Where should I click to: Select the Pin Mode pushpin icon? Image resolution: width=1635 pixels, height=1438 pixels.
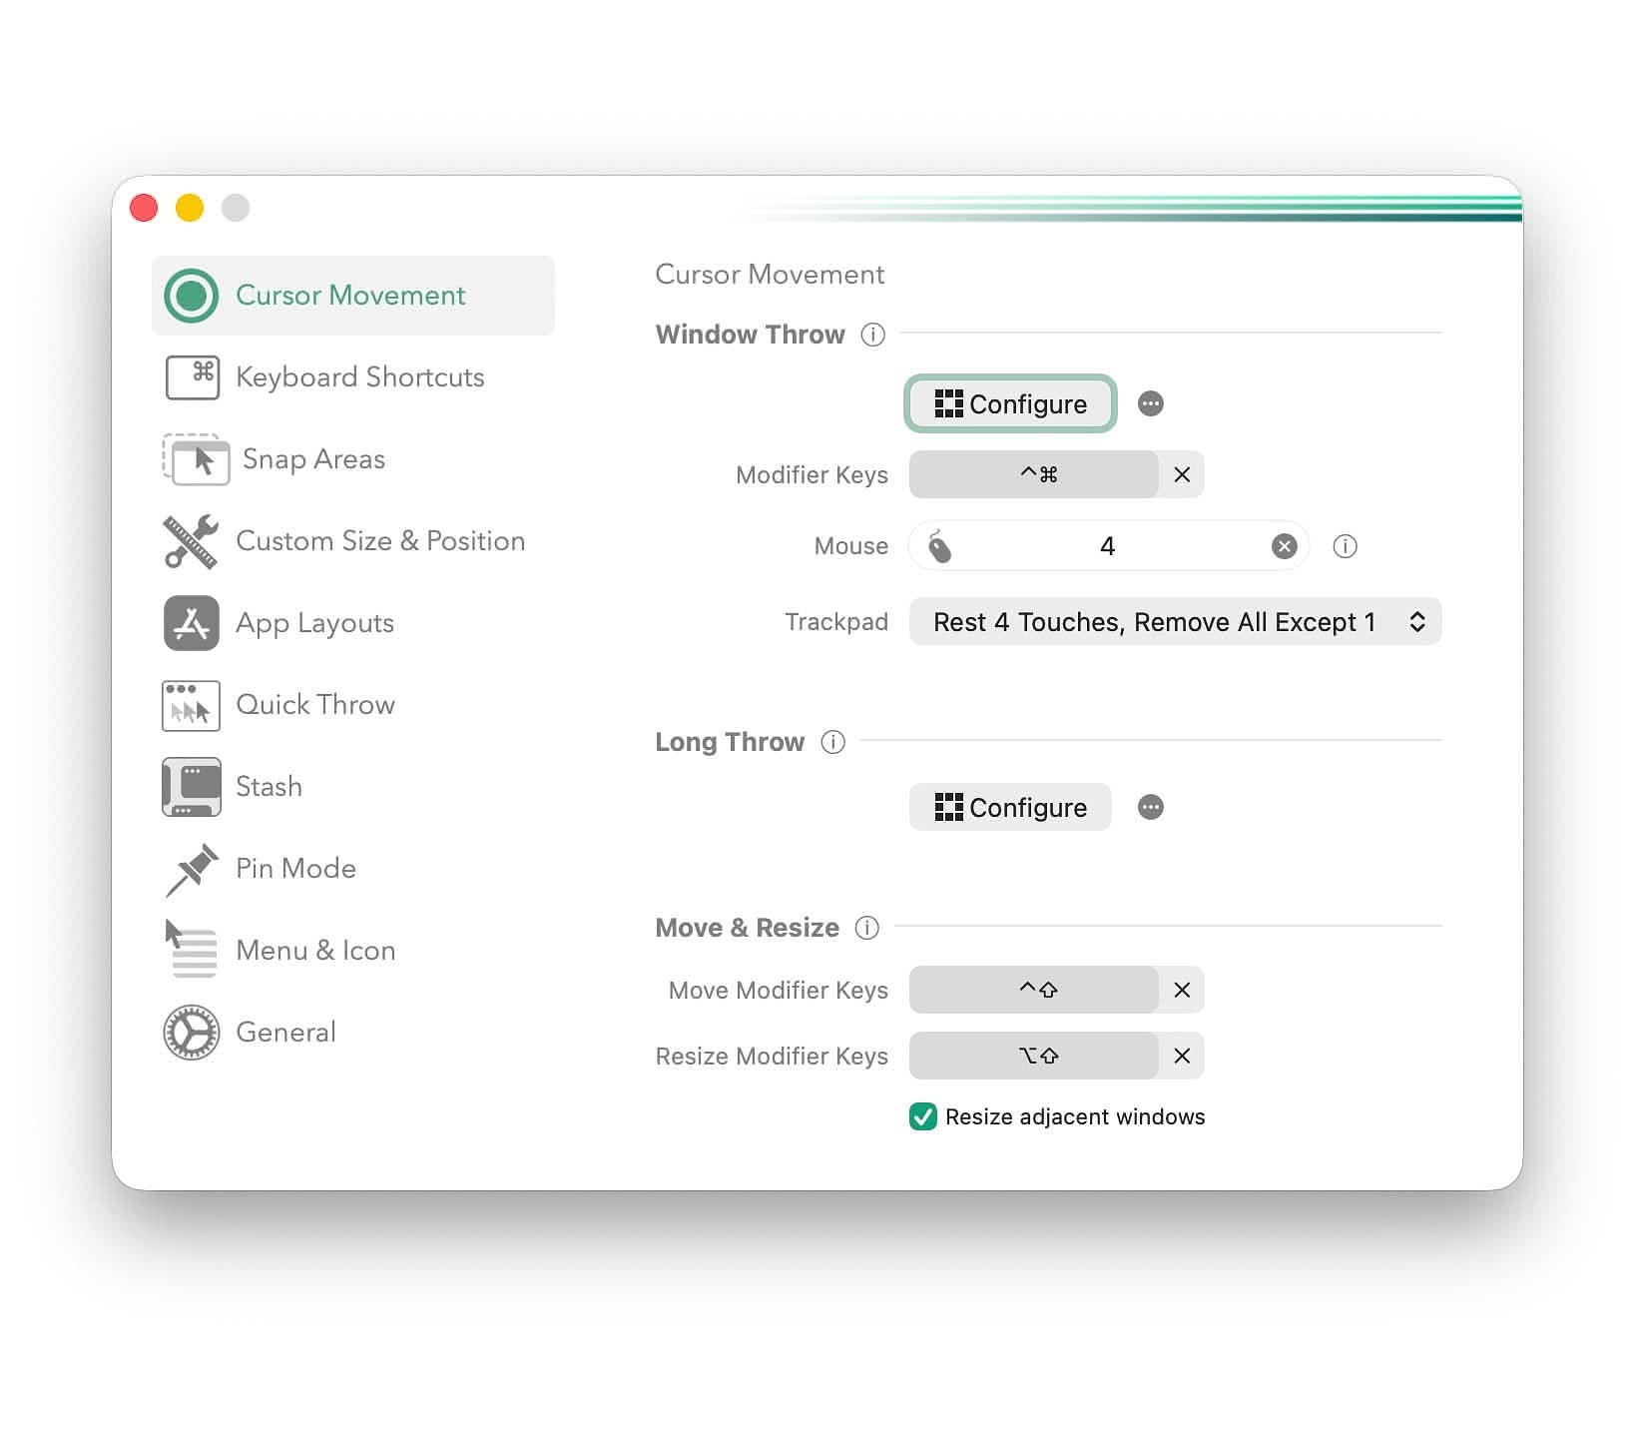click(x=191, y=868)
